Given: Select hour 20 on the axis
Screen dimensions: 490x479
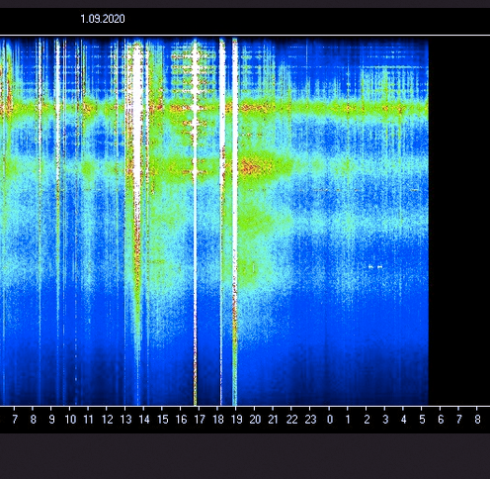Looking at the screenshot, I should click(x=255, y=420).
